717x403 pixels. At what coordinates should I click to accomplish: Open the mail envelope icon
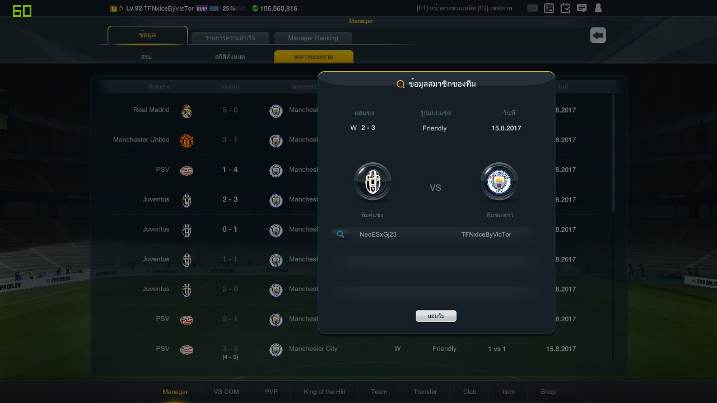pos(532,8)
